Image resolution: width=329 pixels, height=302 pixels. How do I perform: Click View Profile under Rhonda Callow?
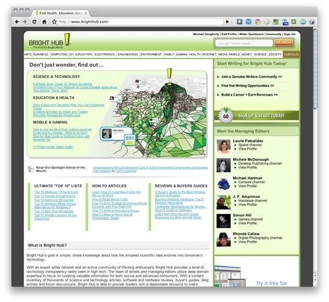point(248,242)
